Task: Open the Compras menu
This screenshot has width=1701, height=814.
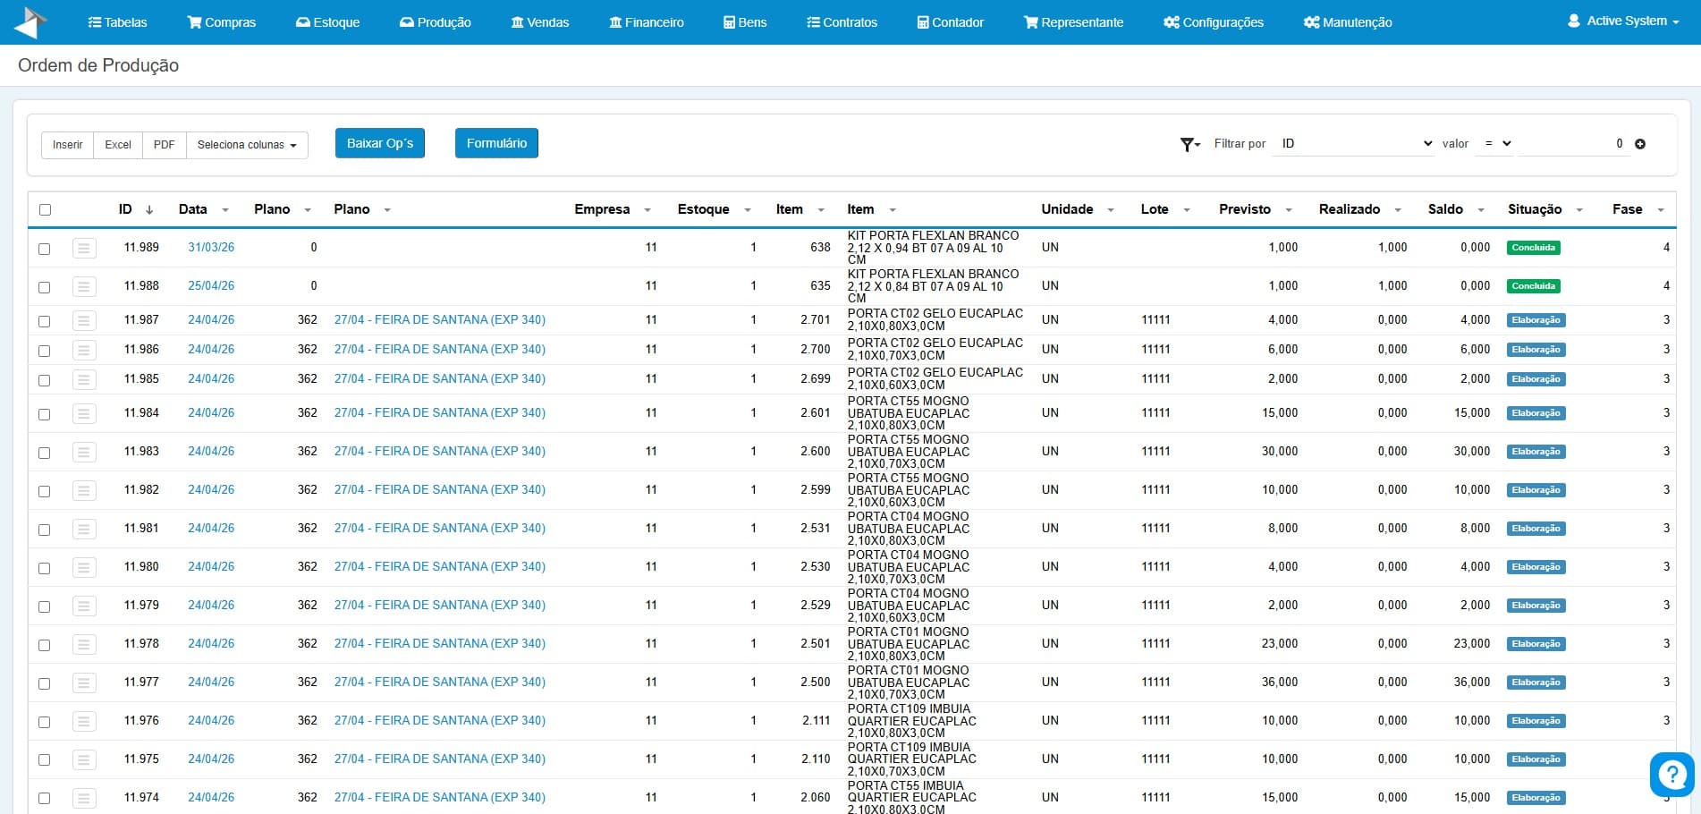Action: tap(222, 22)
